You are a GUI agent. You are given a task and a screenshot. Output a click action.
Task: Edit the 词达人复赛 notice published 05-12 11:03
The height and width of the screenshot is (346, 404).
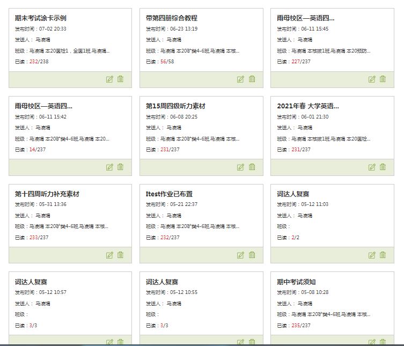coord(372,255)
